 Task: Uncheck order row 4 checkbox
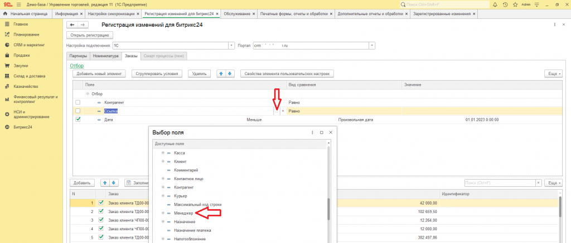(101, 229)
